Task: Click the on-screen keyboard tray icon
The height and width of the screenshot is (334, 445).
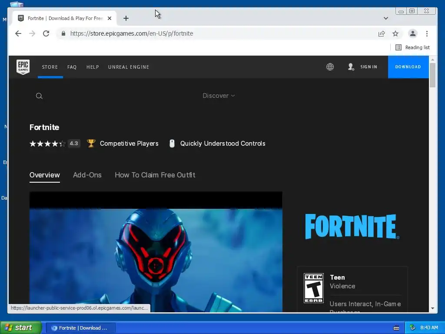Action: pos(396,328)
